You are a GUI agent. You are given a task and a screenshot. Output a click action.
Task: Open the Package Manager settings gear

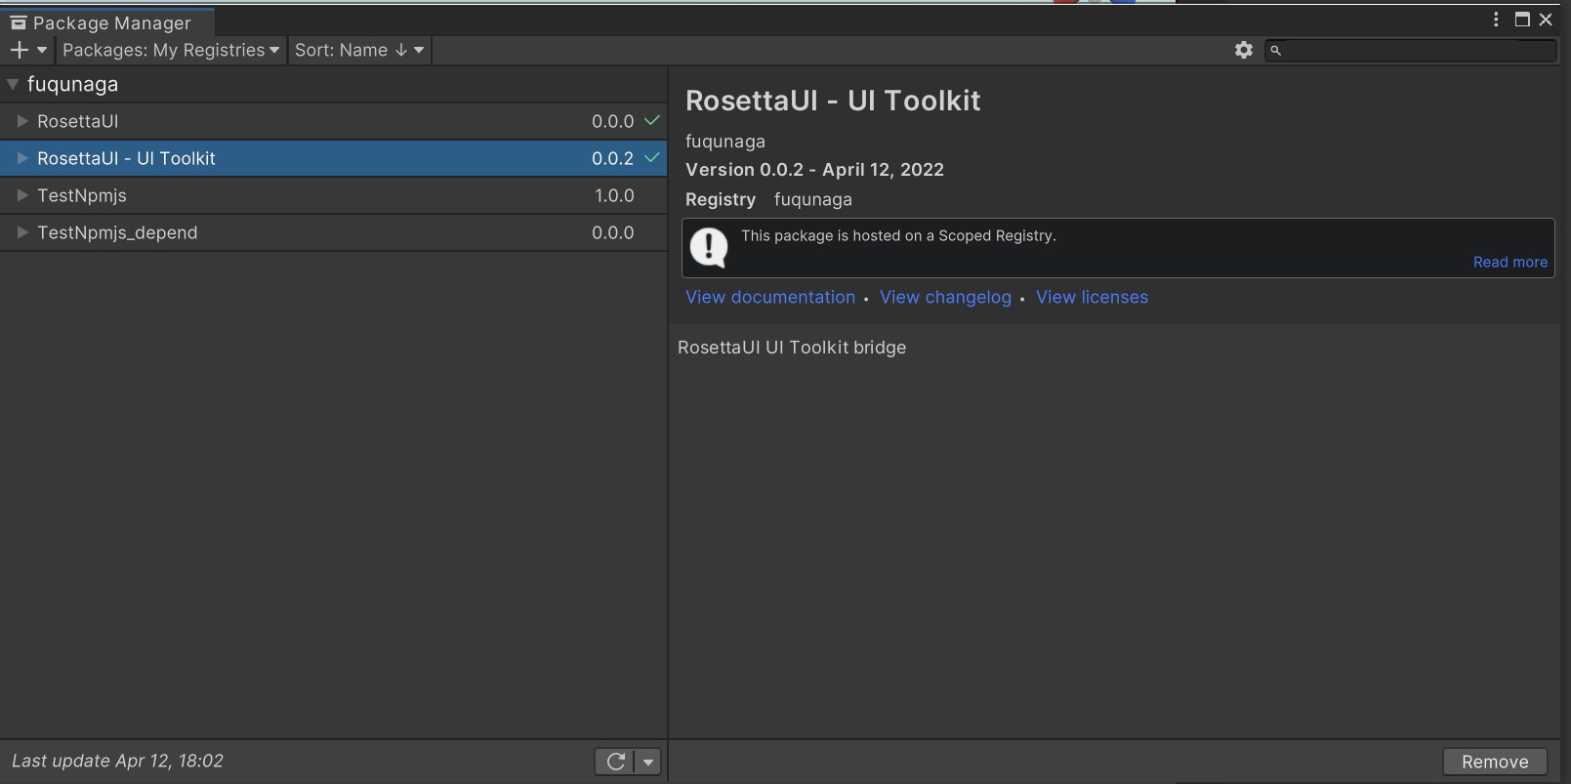[1243, 50]
